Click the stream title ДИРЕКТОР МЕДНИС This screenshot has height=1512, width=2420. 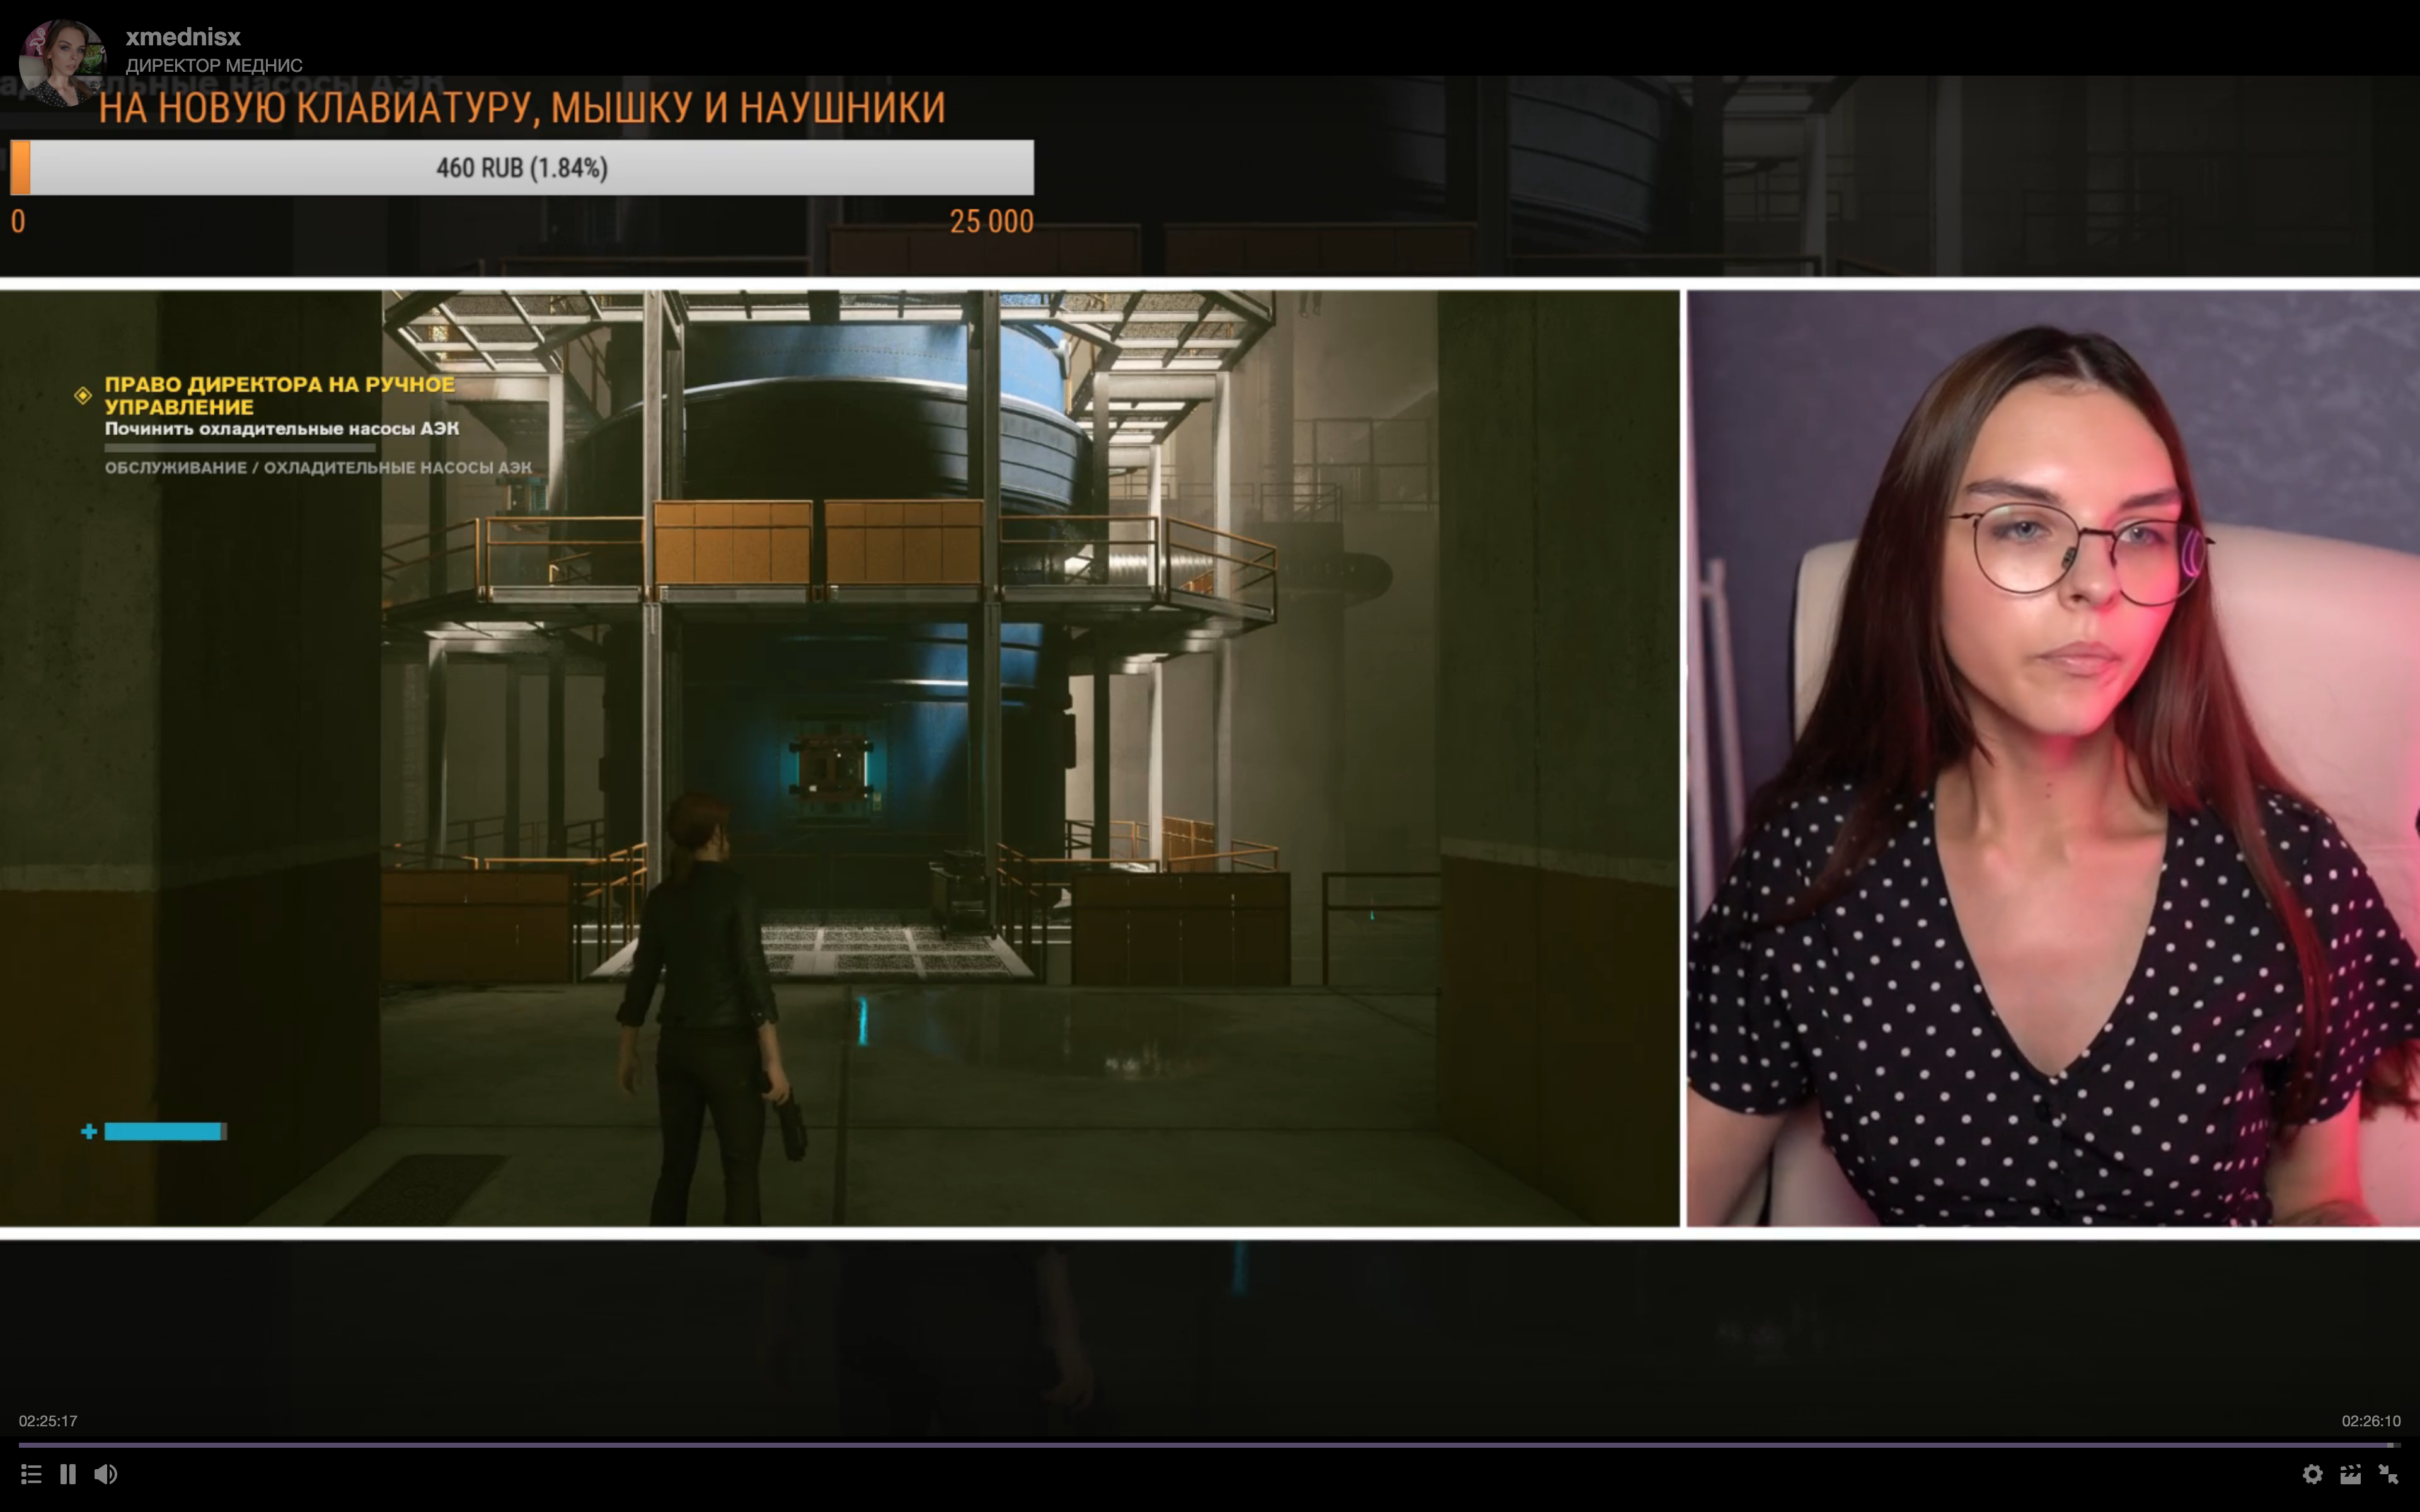click(x=214, y=65)
